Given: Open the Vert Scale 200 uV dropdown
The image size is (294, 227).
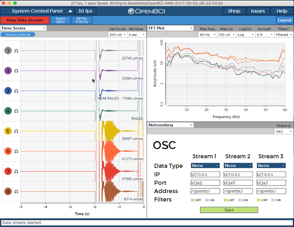Looking at the screenshot, I should coord(117,35).
